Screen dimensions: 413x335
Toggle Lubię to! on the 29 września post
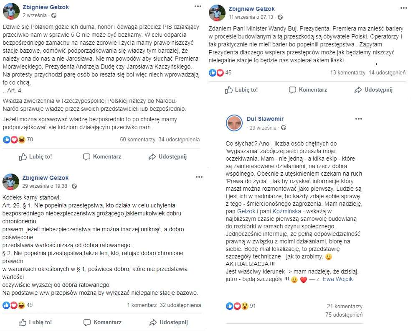[x=36, y=322]
